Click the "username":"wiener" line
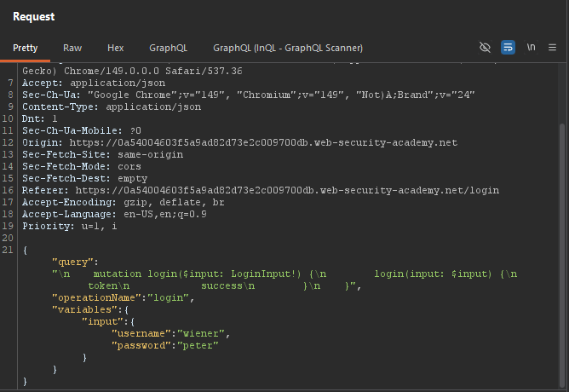569x392 pixels. [170, 334]
